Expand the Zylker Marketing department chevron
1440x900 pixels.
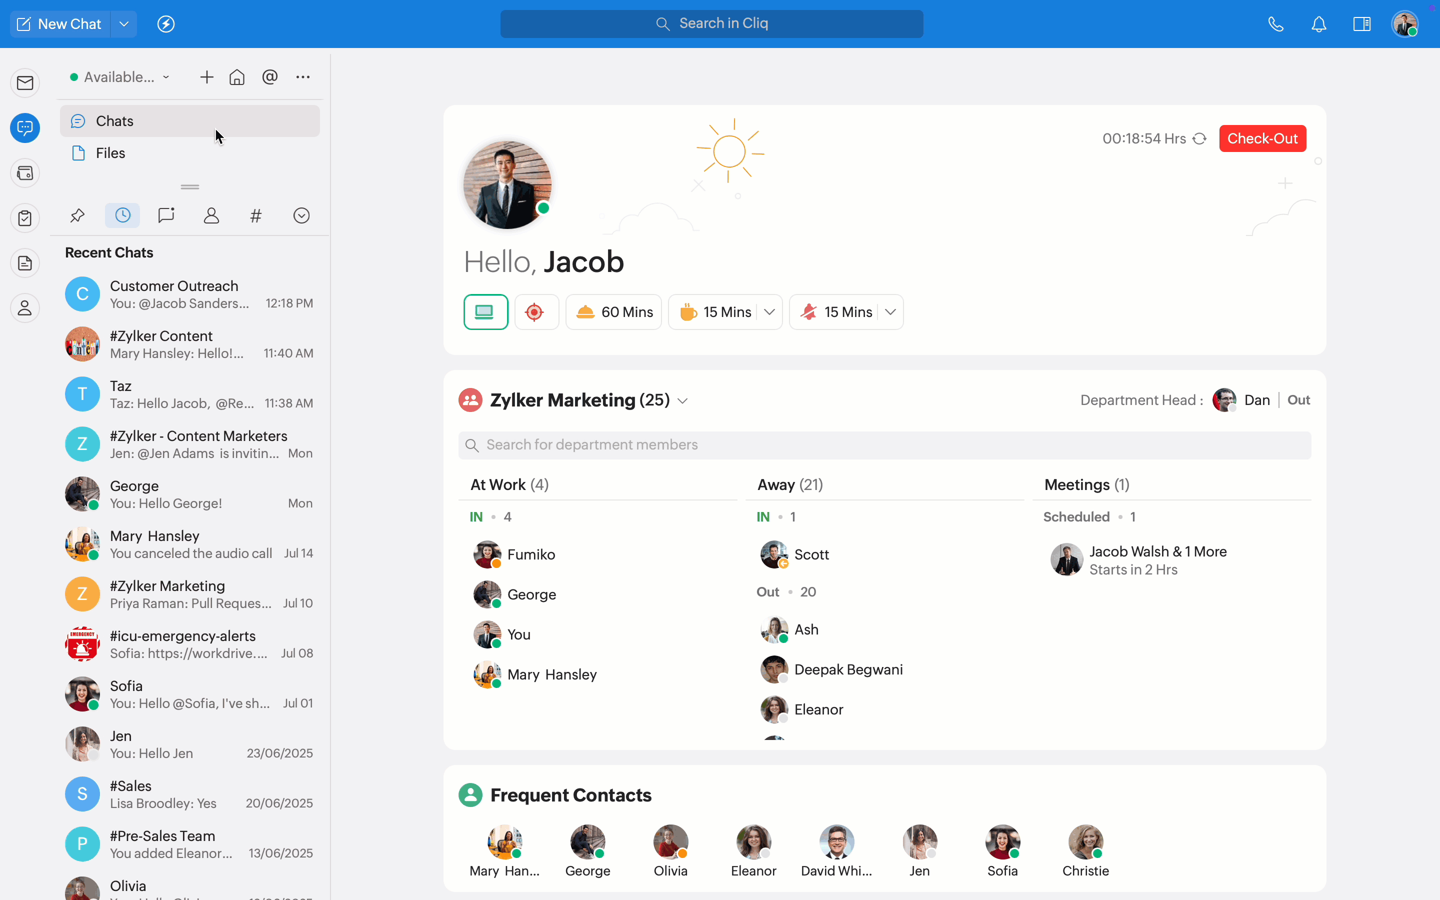pos(682,401)
